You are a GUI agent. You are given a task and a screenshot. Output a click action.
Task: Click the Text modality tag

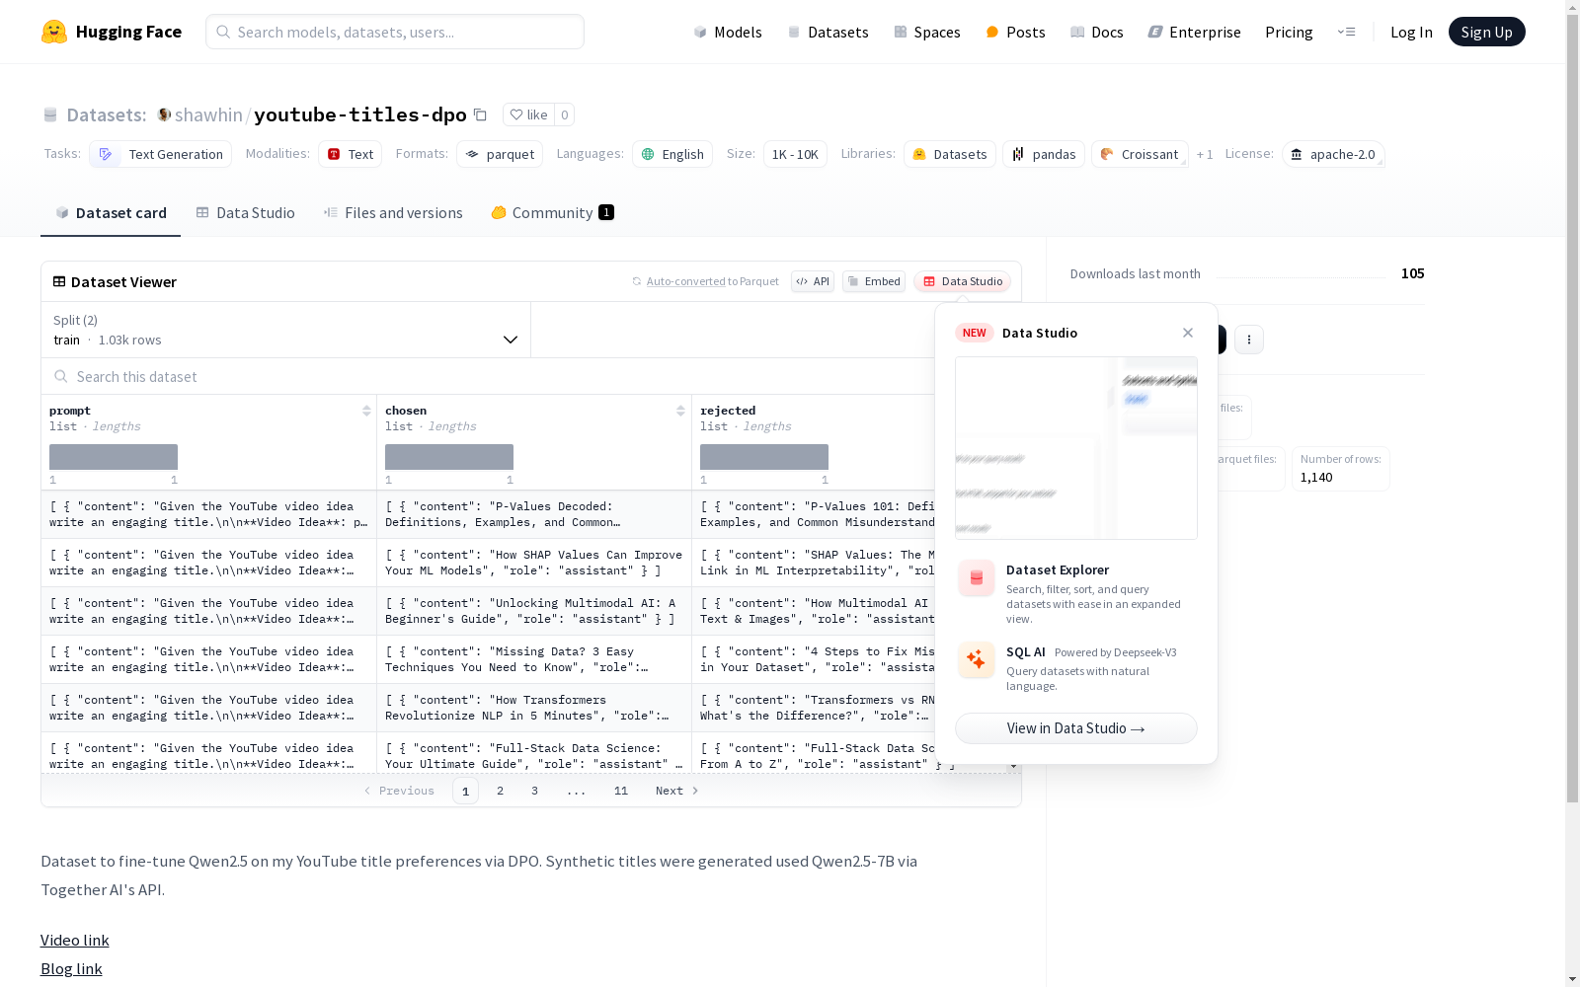[350, 154]
